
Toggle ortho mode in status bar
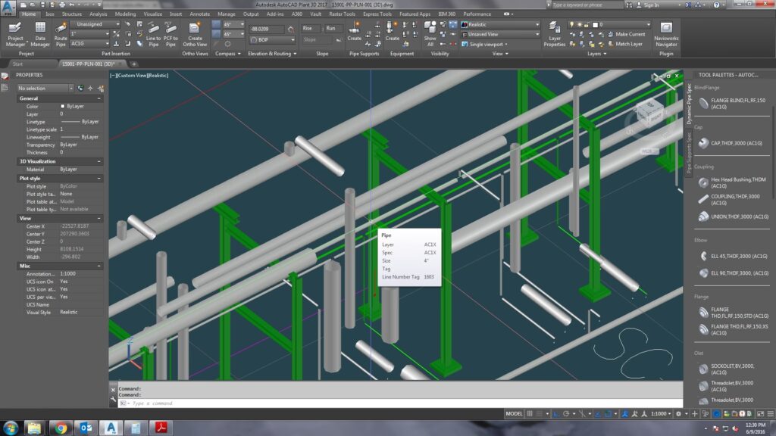[x=555, y=414]
